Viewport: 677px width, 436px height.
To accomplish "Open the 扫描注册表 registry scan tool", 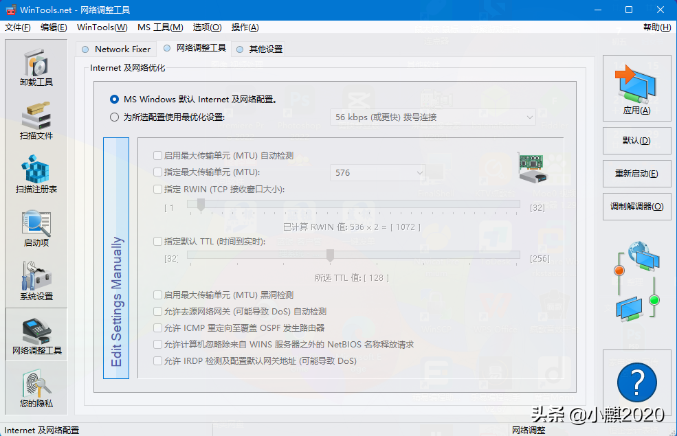I will click(x=36, y=174).
